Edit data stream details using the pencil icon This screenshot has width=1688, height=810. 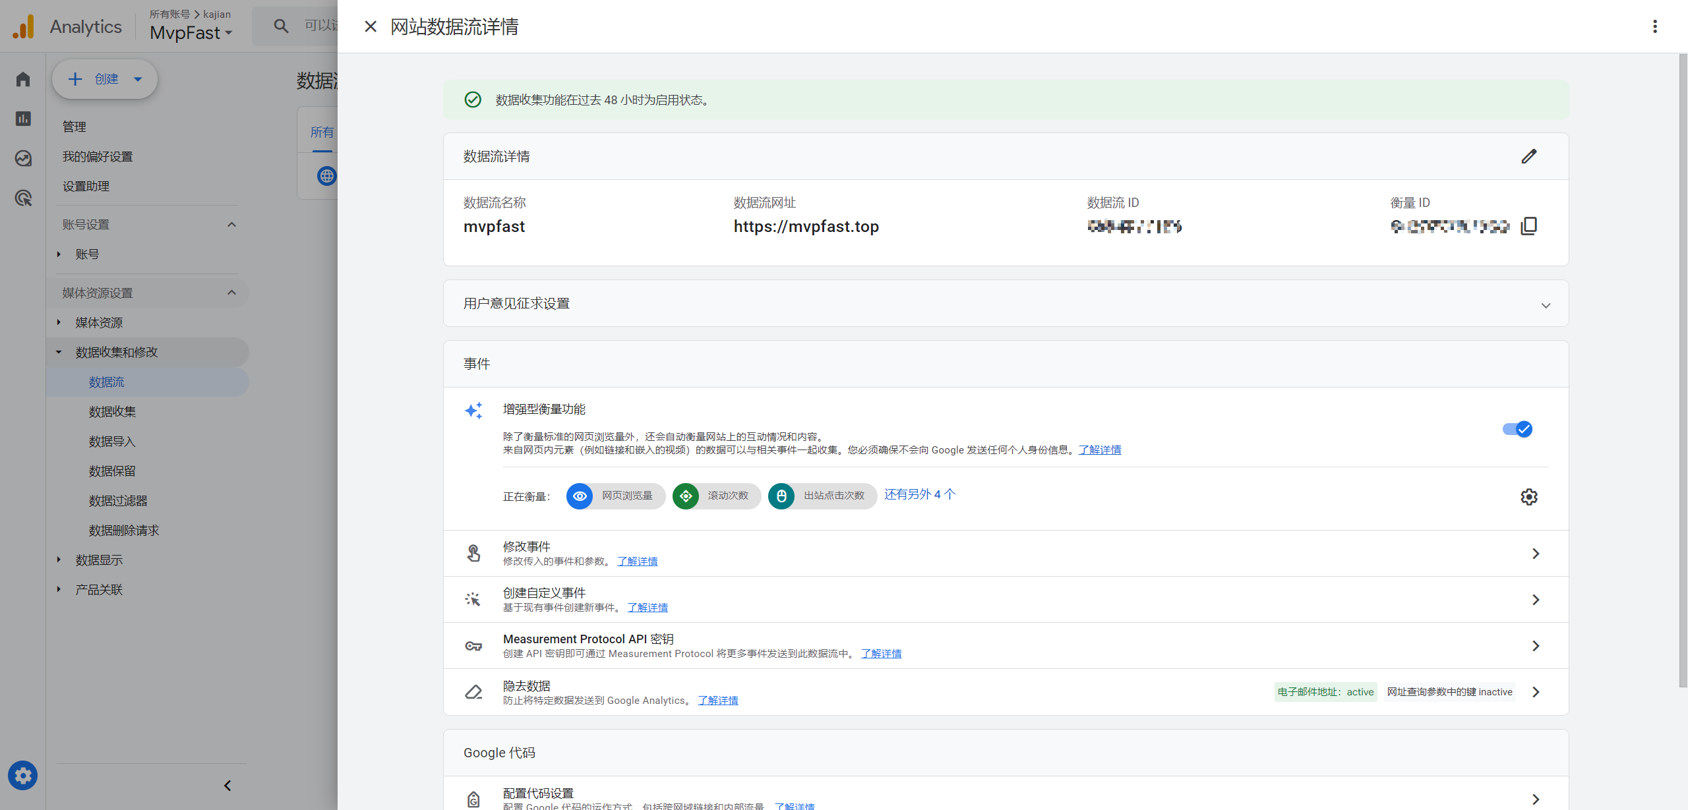(1530, 156)
